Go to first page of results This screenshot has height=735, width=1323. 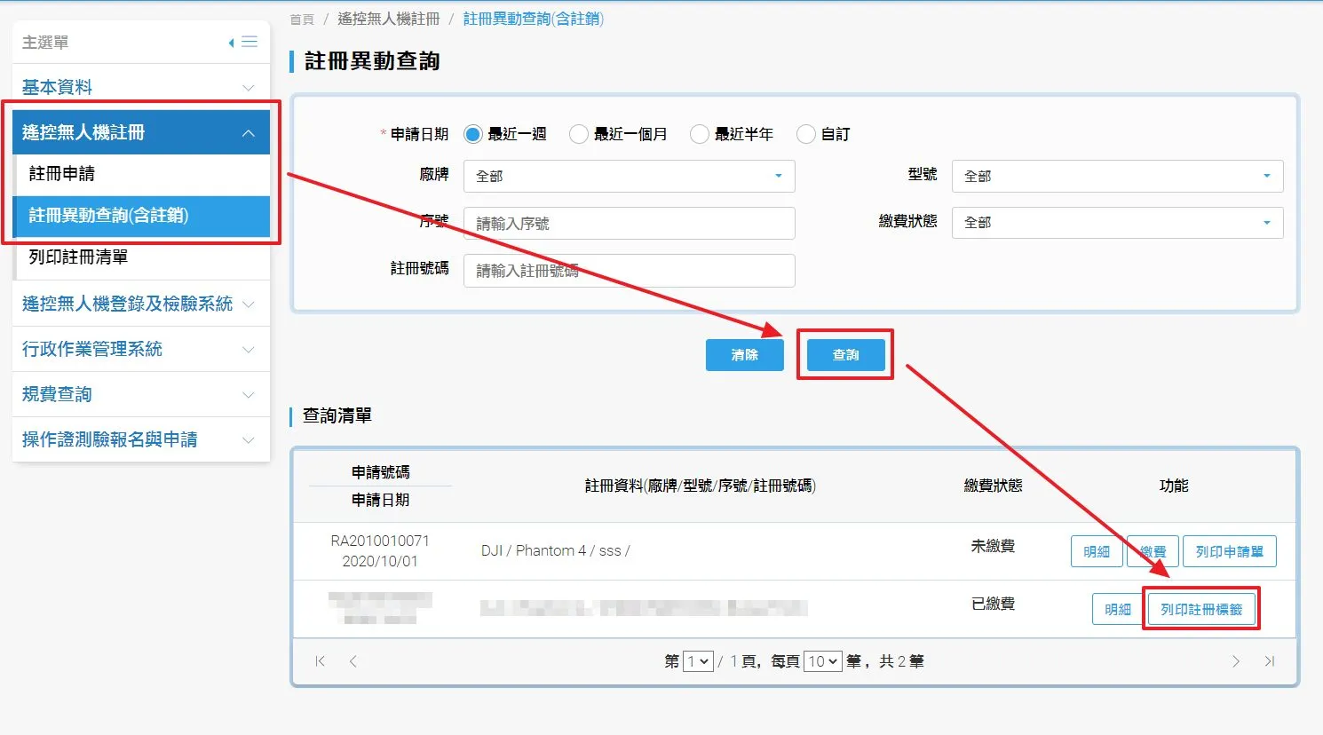(321, 661)
